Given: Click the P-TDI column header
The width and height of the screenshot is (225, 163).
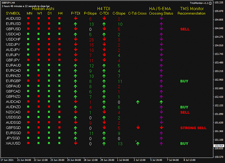Looking at the screenshot, I should coord(76,13).
